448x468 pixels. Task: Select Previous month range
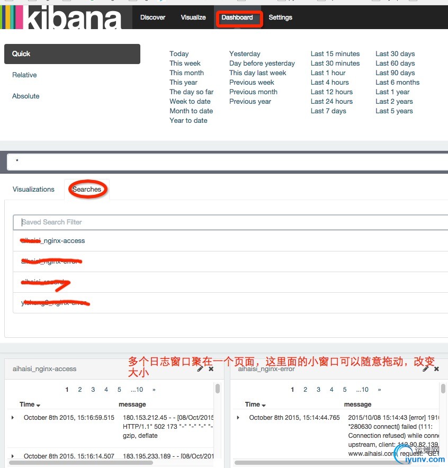point(253,92)
